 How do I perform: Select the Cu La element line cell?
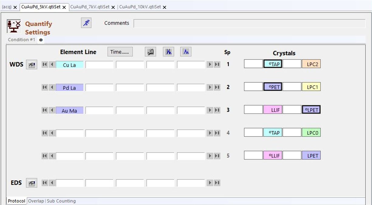[x=69, y=65]
